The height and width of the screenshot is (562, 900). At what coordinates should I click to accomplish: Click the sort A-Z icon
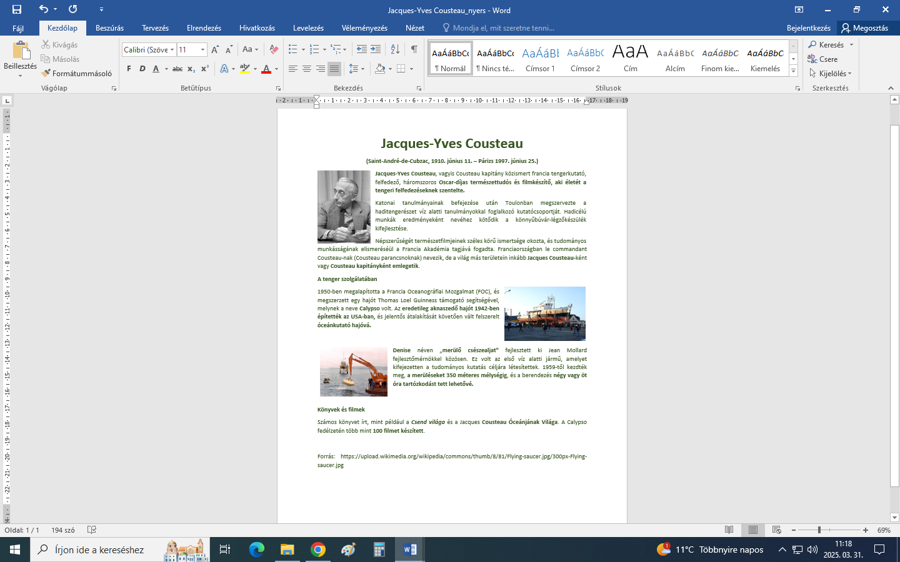pos(395,49)
